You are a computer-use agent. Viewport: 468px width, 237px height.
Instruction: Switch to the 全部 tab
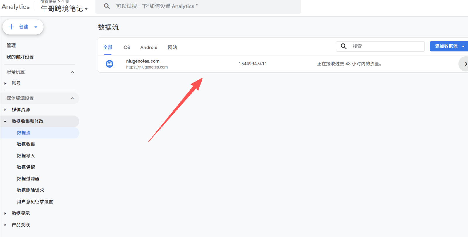point(108,47)
